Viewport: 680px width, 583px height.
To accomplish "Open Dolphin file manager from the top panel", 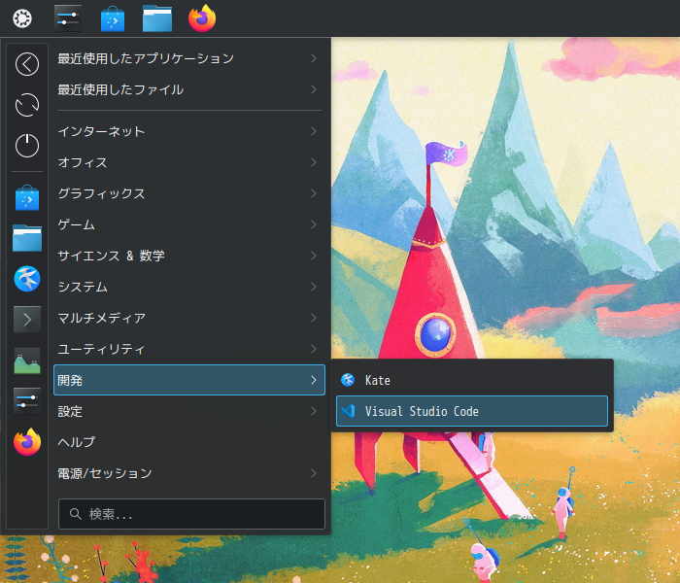I will [x=157, y=18].
